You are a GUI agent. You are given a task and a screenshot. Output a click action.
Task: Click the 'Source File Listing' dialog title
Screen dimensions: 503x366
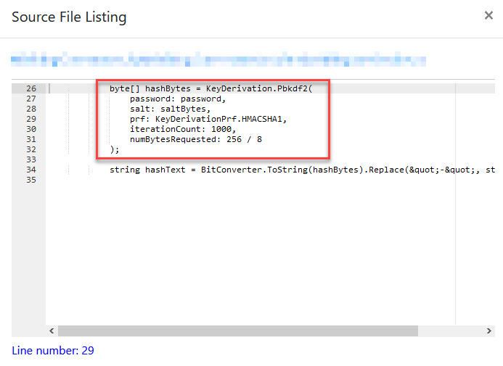pos(69,17)
